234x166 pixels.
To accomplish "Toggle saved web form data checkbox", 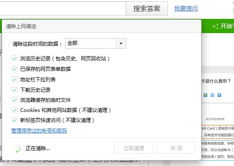I will point(14,69).
